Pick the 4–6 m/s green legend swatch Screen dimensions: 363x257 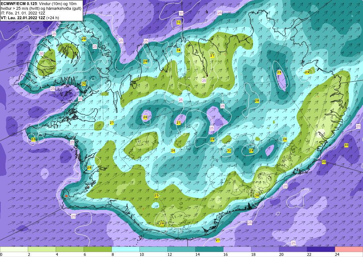click(x=70, y=249)
